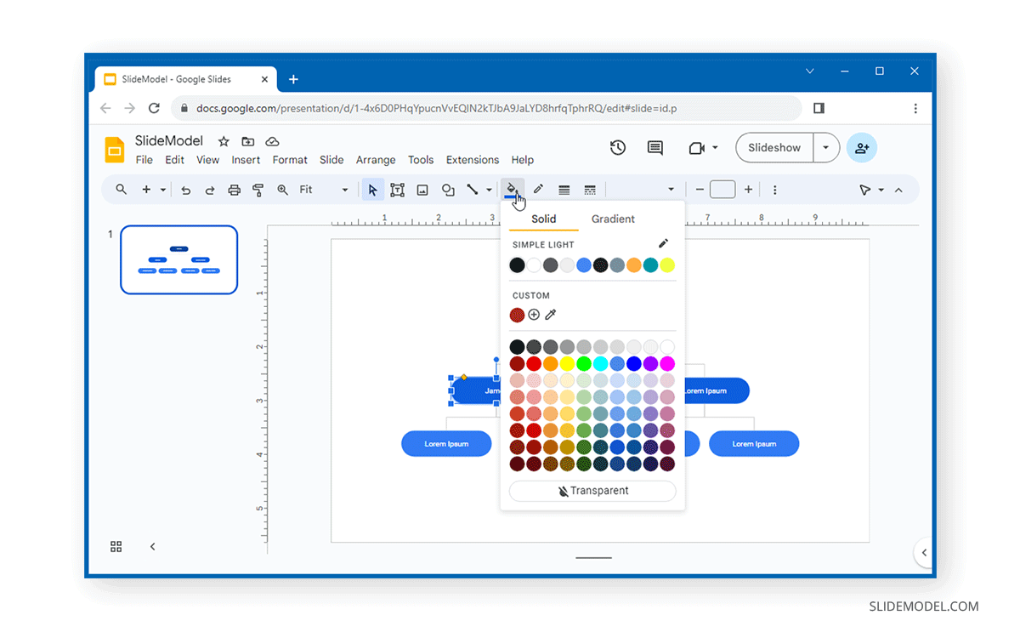Open the Fit zoom dropdown
The height and width of the screenshot is (632, 1020).
click(x=324, y=190)
